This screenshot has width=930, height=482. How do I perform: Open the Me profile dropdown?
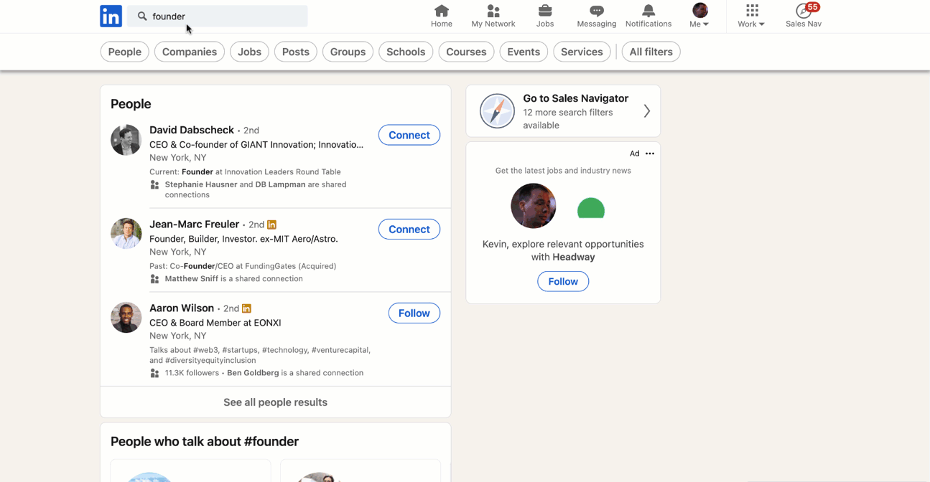(x=700, y=16)
